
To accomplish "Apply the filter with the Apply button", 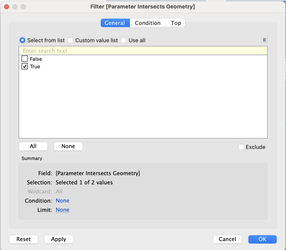I will click(58, 239).
